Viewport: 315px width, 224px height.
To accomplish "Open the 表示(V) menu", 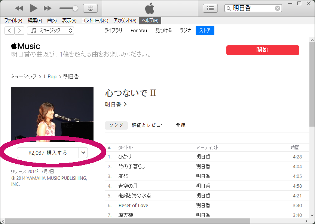I will point(69,21).
